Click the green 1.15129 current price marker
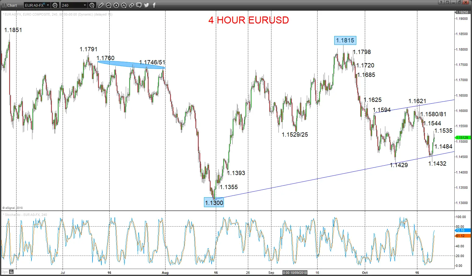472x276 pixels. coord(463,138)
